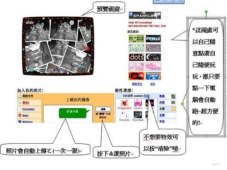Select the FlyingHearts effect
This screenshot has width=227, height=170.
point(124,104)
